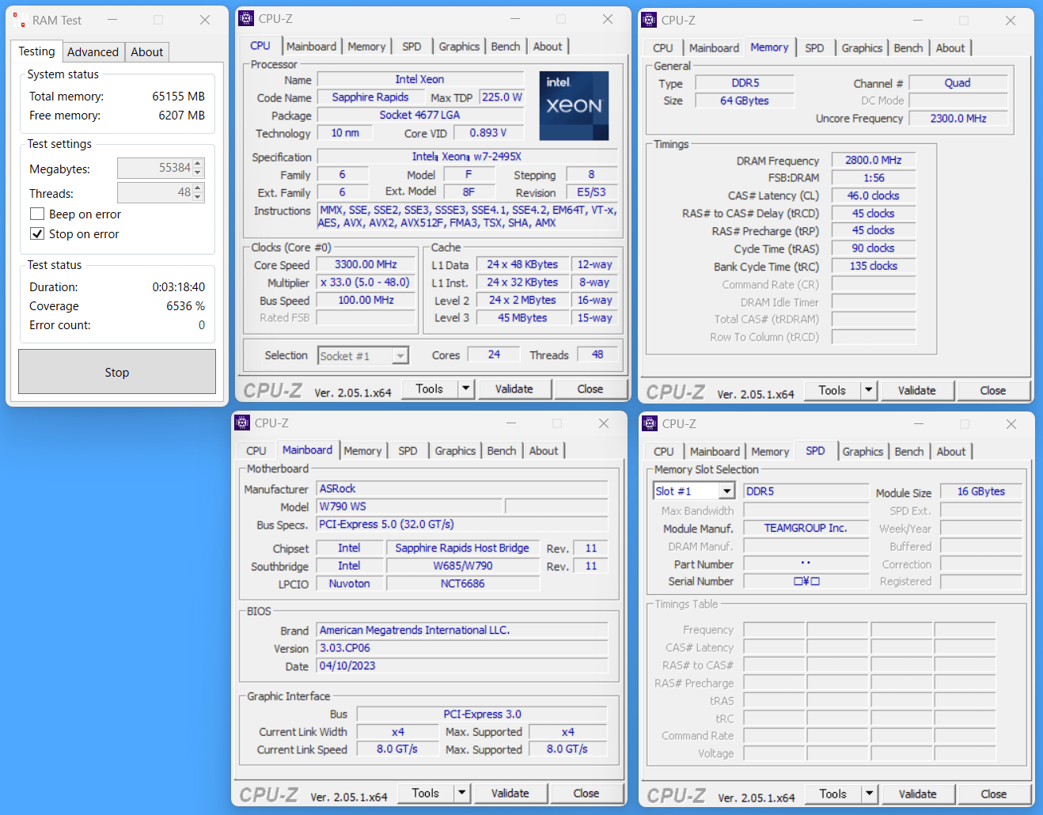This screenshot has width=1043, height=815.
Task: Click the DRAM Frequency value "2800.0 MHz"
Action: pyautogui.click(x=874, y=160)
